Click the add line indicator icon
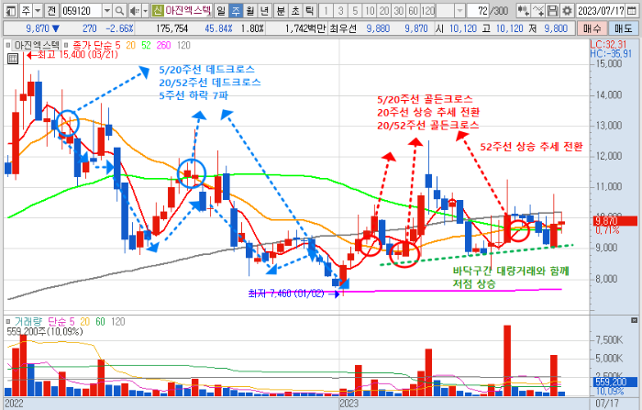 point(538,11)
